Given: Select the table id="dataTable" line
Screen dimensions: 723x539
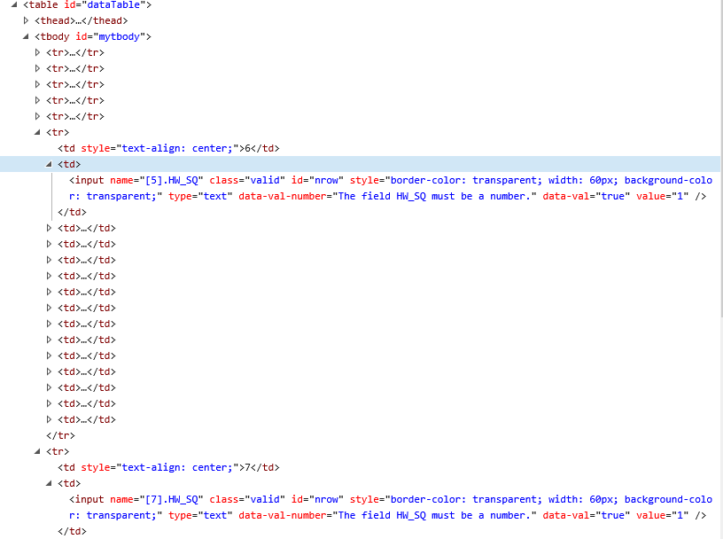Looking at the screenshot, I should tap(87, 5).
